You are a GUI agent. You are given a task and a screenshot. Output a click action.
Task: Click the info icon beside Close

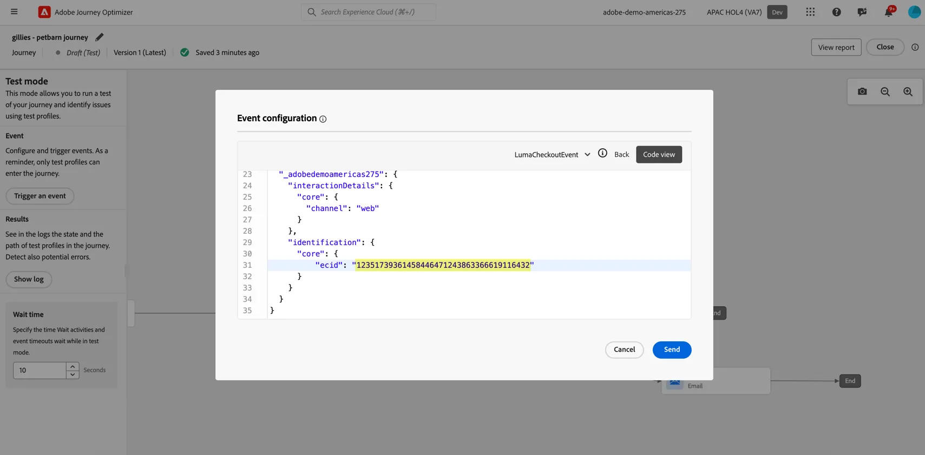[x=915, y=47]
